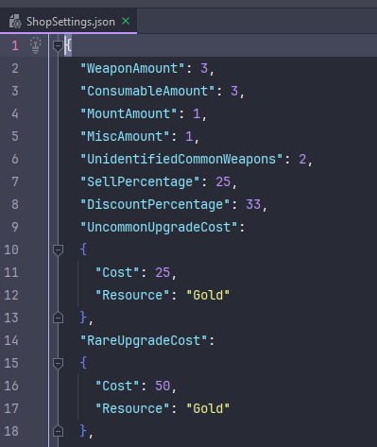Click the "Resource" key on line 17
The height and width of the screenshot is (447, 377).
tap(132, 408)
